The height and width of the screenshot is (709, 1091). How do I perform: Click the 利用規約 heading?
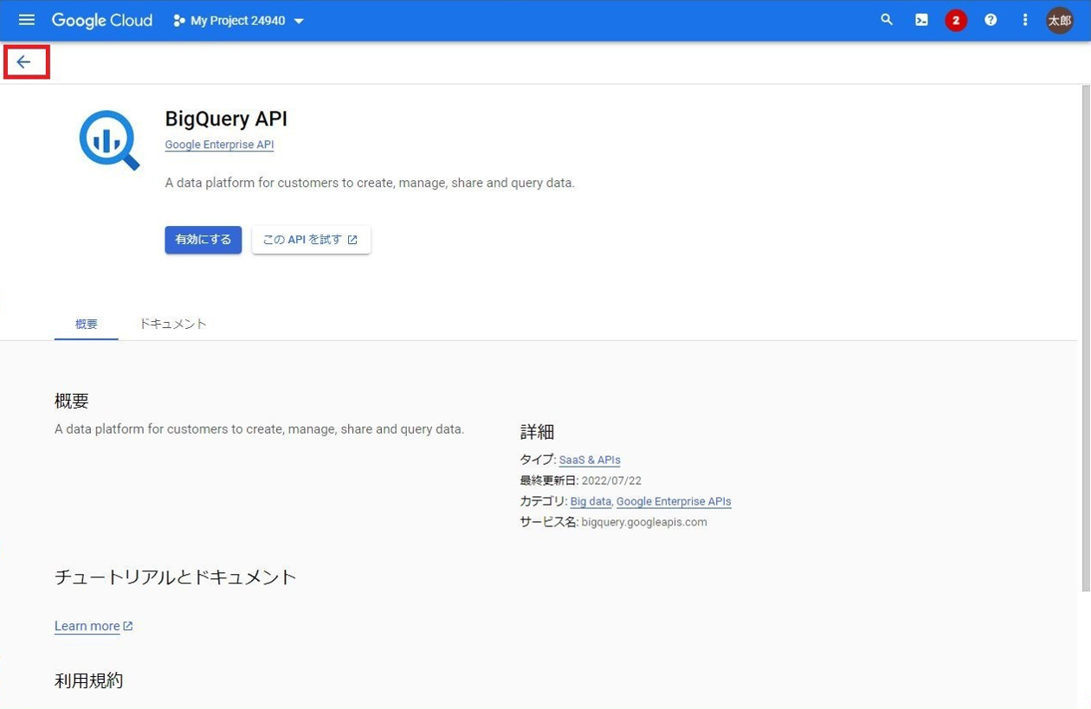[89, 680]
